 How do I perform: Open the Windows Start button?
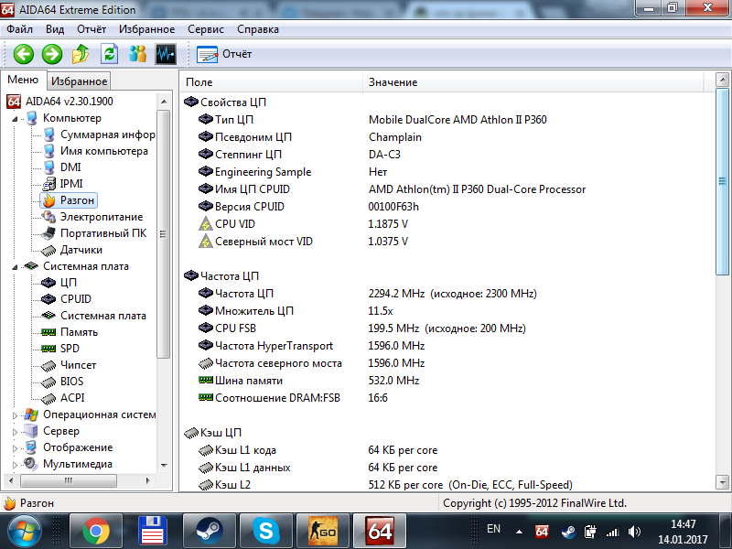click(25, 532)
